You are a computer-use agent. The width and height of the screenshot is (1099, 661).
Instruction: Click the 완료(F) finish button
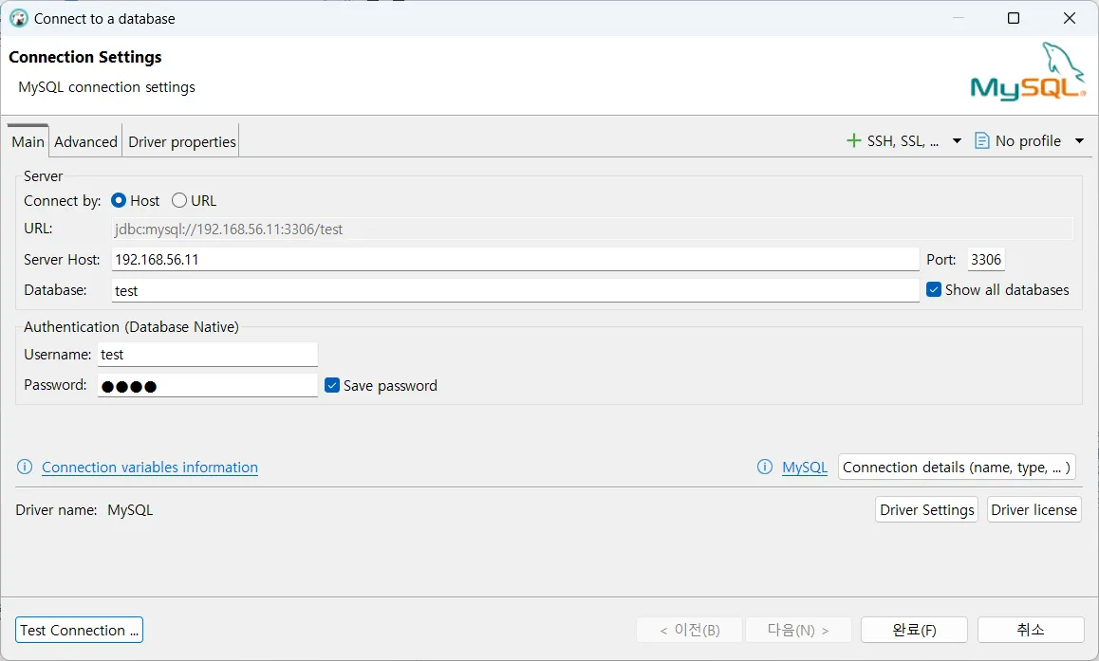pyautogui.click(x=914, y=631)
